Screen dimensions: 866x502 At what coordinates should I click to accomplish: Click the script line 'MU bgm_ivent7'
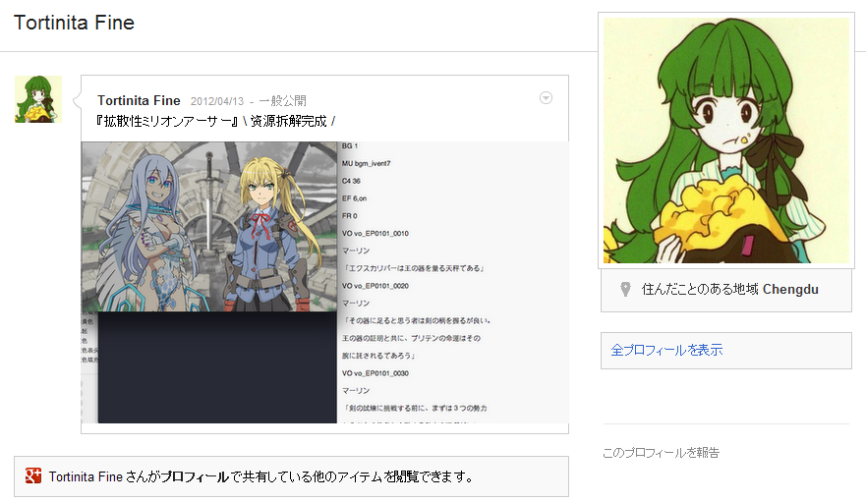coord(366,163)
